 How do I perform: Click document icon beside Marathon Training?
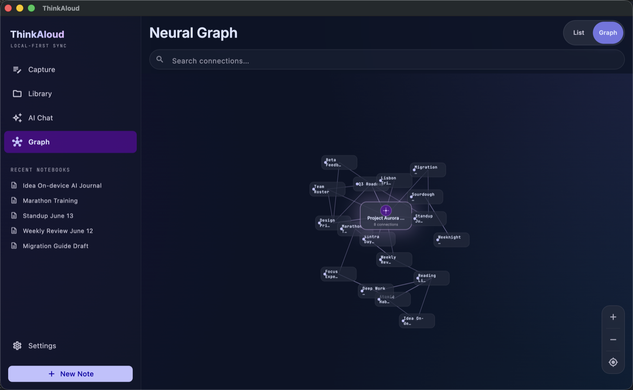pyautogui.click(x=14, y=200)
